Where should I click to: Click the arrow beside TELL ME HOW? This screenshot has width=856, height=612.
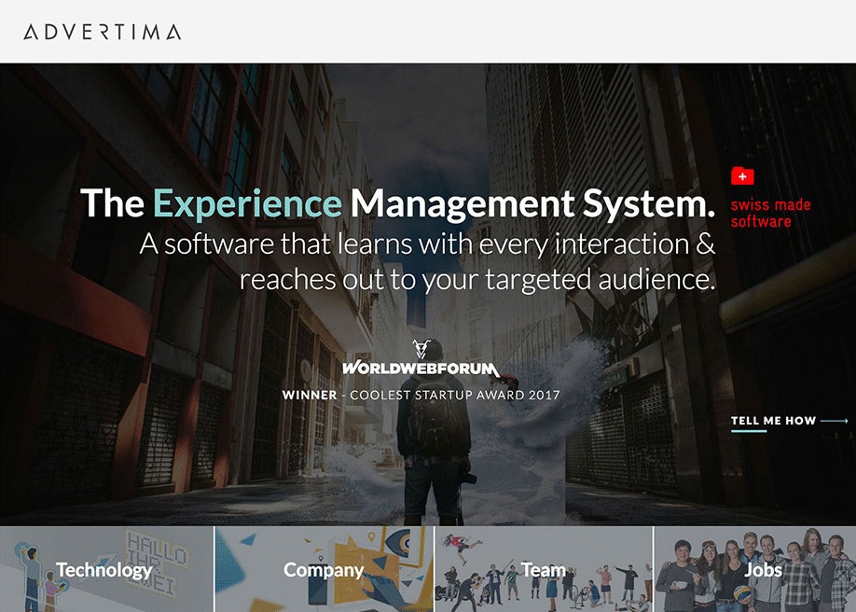[835, 421]
